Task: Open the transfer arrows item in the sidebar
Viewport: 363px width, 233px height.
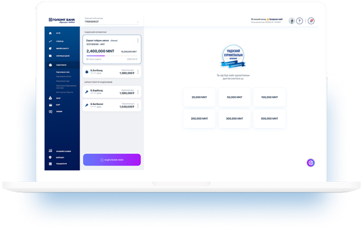Action: (x=56, y=41)
